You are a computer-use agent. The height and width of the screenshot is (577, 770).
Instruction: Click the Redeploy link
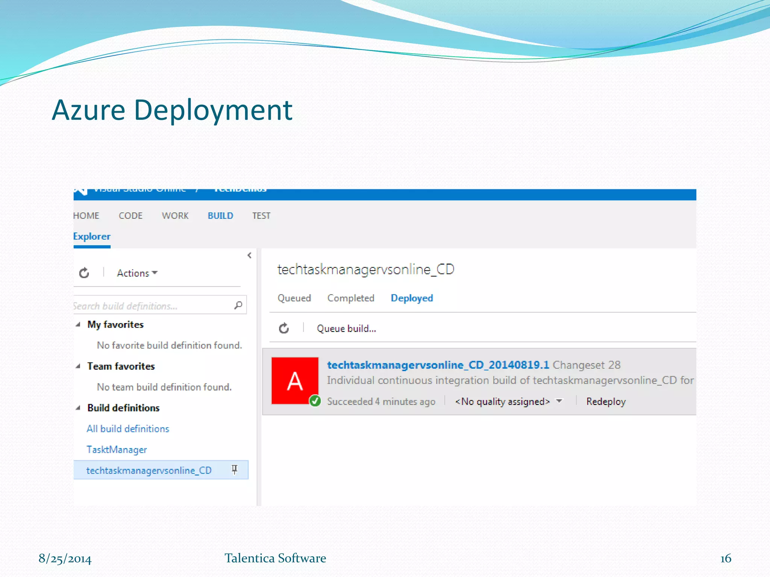(606, 402)
